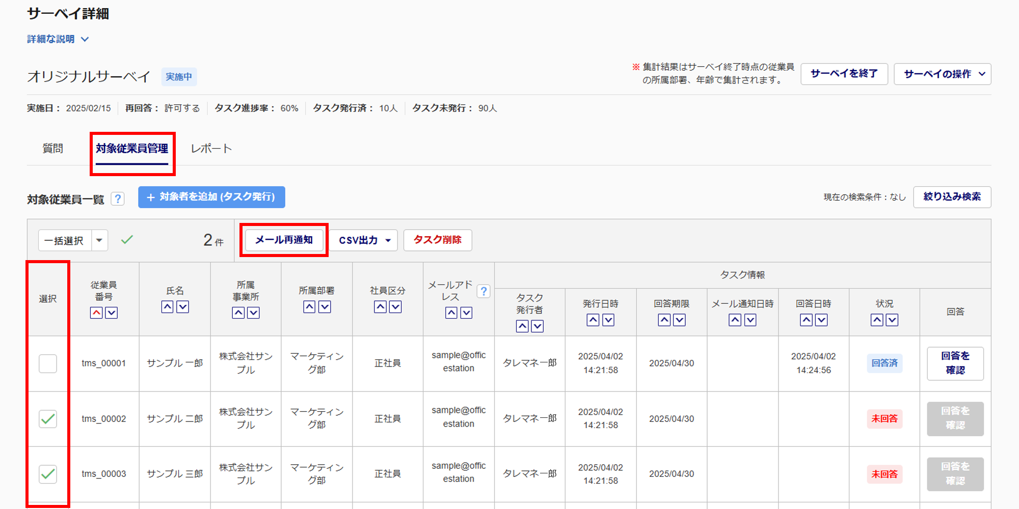The image size is (1019, 509).
Task: Open CSV出力 dropdown
Action: (364, 240)
